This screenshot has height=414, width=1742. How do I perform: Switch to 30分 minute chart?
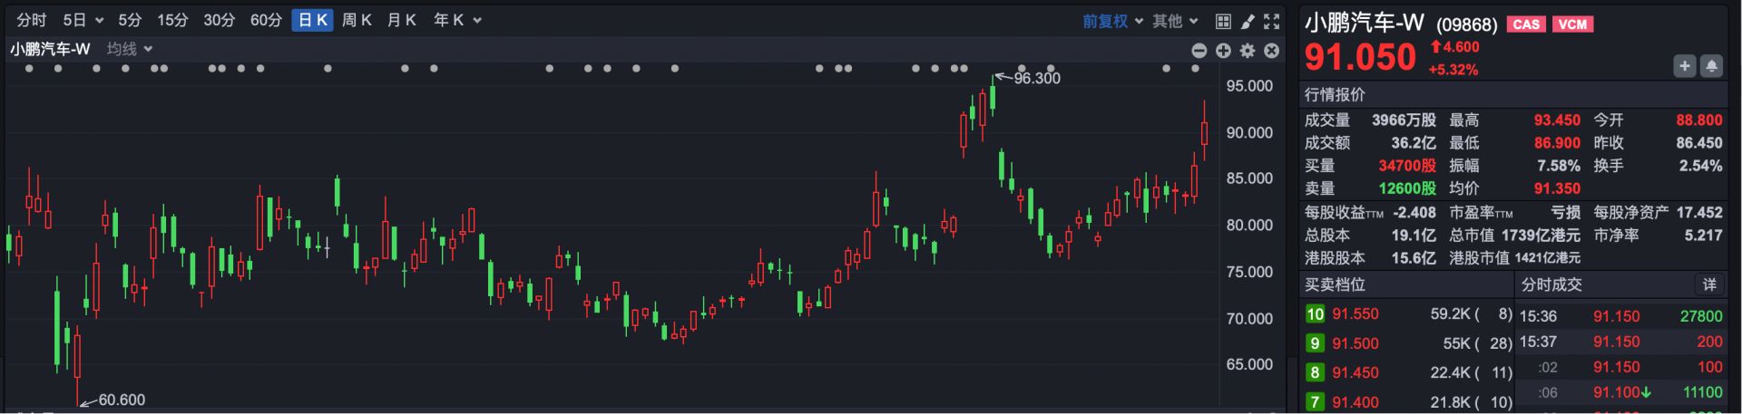pos(219,20)
